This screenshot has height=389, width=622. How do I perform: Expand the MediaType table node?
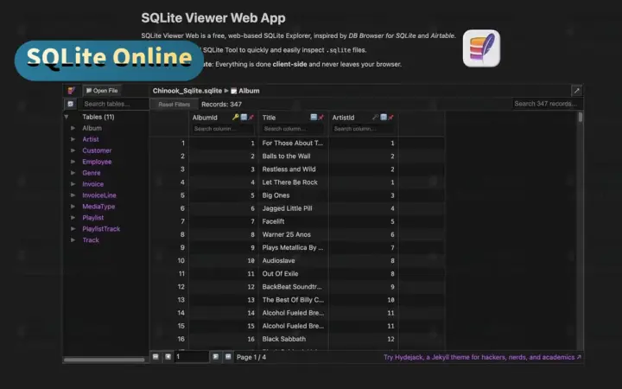click(73, 207)
